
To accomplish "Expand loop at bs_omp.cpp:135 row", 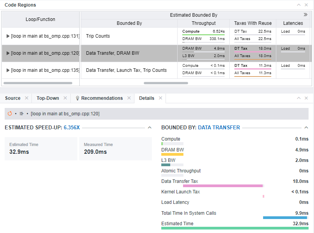I will coord(8,70).
